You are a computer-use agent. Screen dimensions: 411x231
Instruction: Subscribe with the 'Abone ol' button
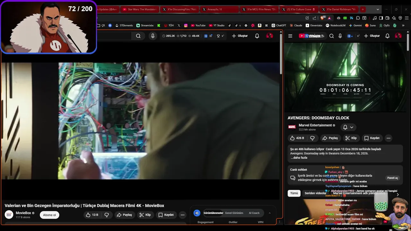click(49, 215)
